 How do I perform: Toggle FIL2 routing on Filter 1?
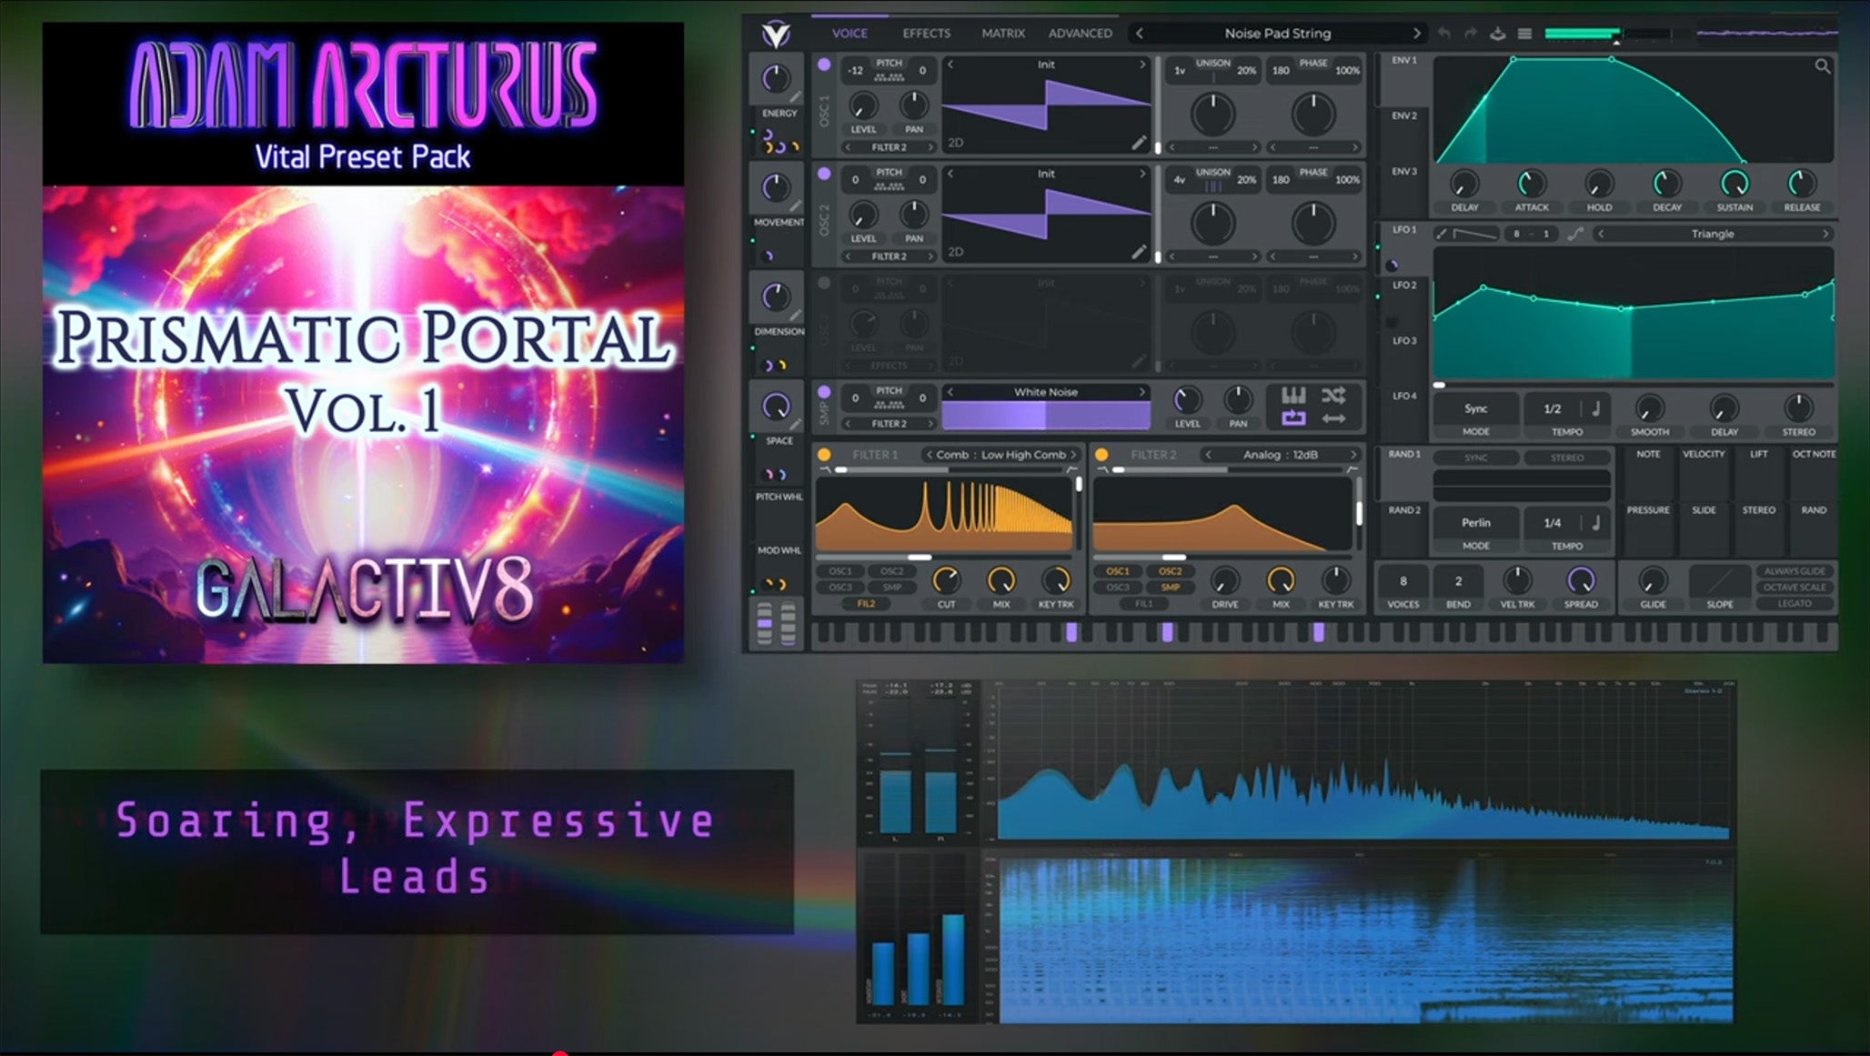coord(866,604)
